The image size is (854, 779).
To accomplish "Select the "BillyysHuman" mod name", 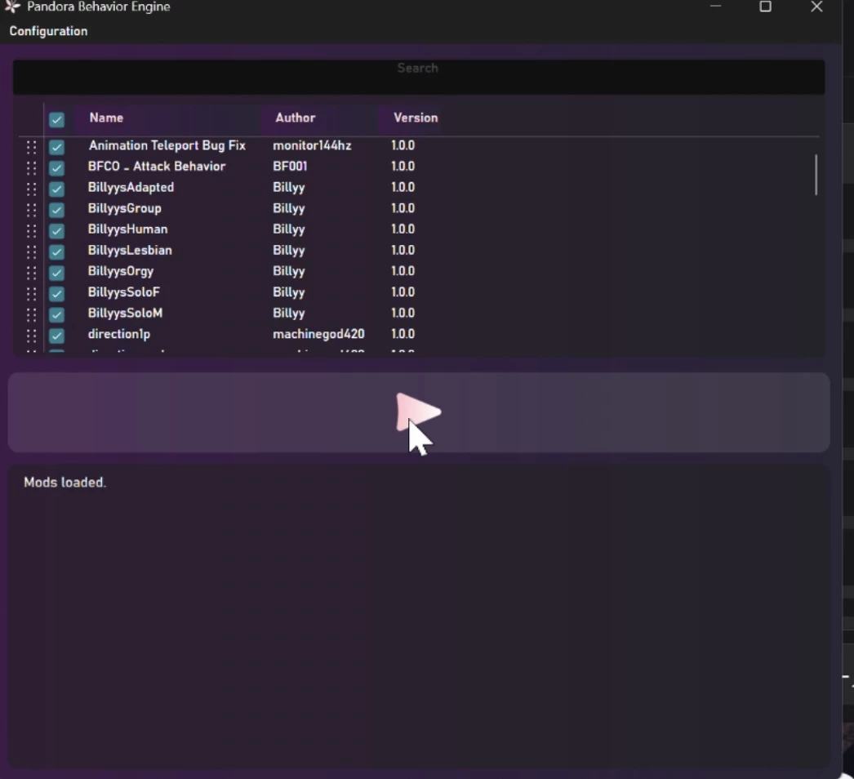I will pos(127,229).
